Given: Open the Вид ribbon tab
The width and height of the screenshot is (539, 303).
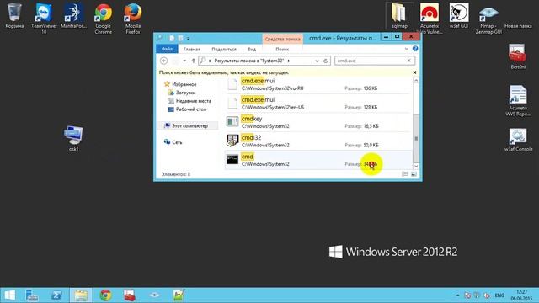Looking at the screenshot, I should point(252,49).
